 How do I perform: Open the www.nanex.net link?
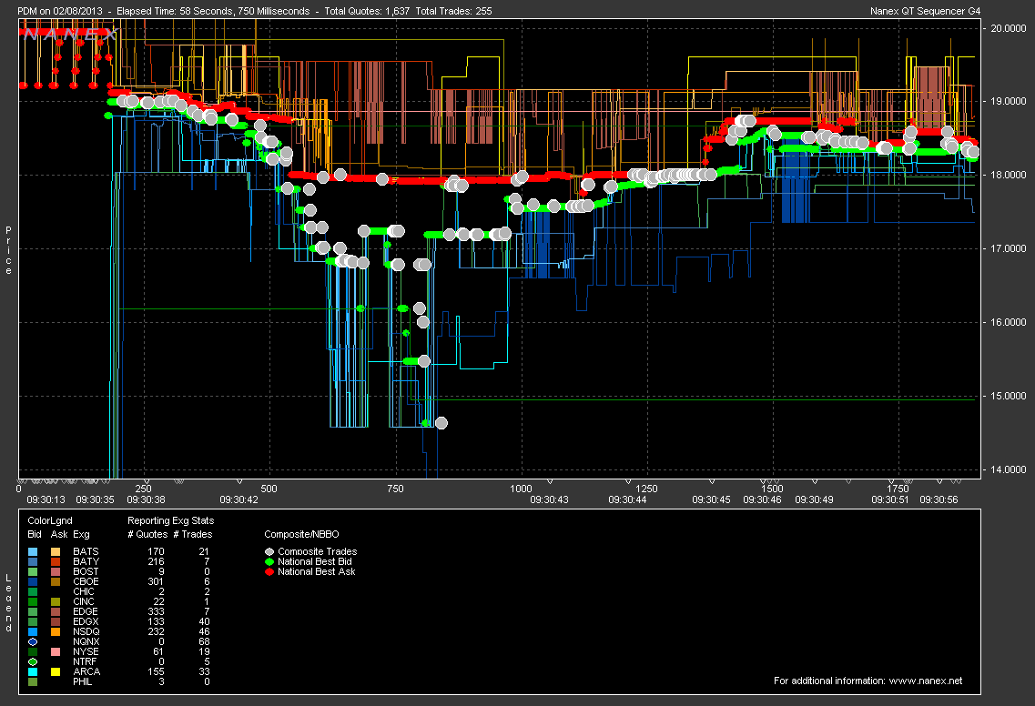click(x=926, y=681)
